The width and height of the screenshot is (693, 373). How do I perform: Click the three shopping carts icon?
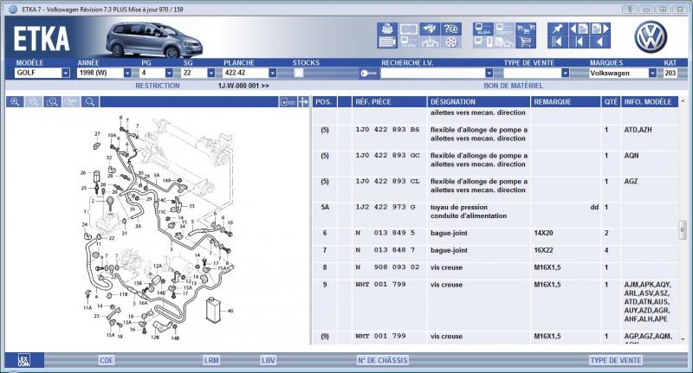(x=526, y=29)
